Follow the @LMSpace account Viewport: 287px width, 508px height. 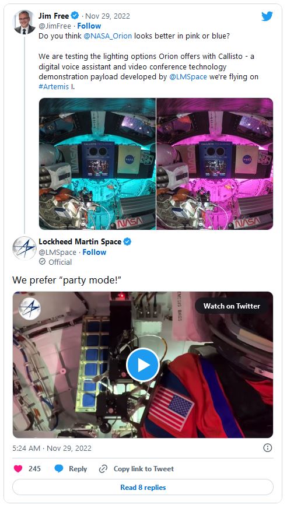coord(94,252)
